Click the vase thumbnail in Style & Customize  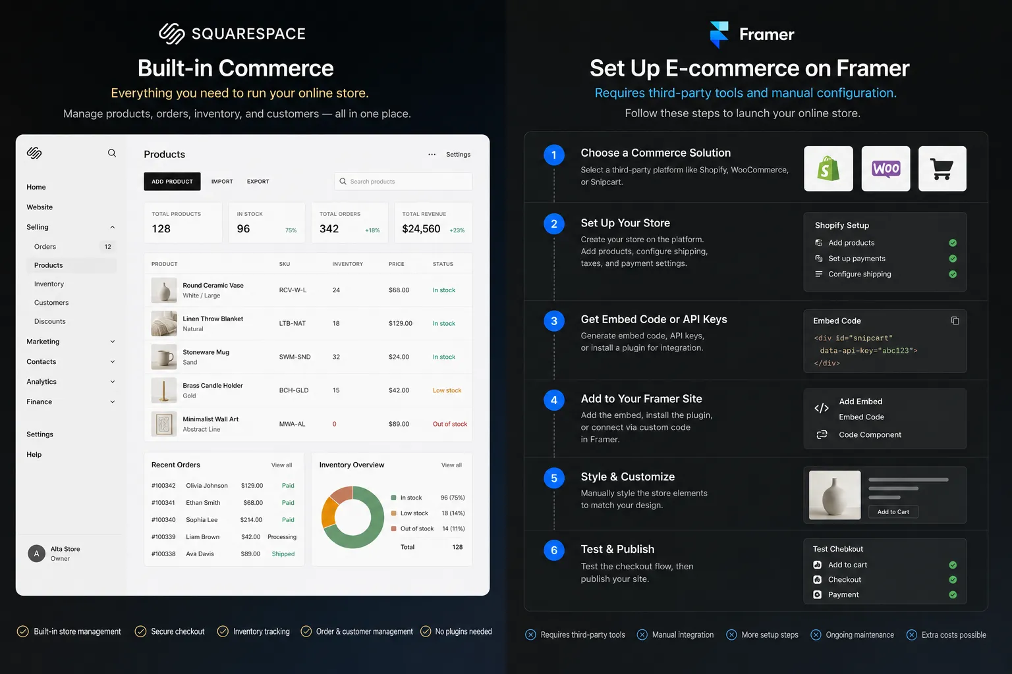click(x=835, y=495)
